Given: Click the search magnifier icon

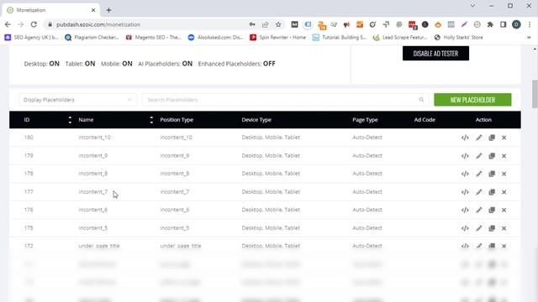Looking at the screenshot, I should (x=421, y=100).
